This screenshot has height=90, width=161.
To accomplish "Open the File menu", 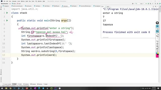I will (x=5, y=1).
